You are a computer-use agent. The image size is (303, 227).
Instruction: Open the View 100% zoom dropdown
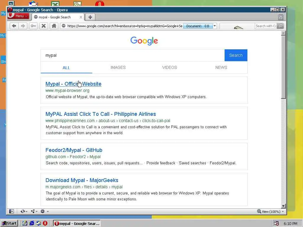click(283, 212)
